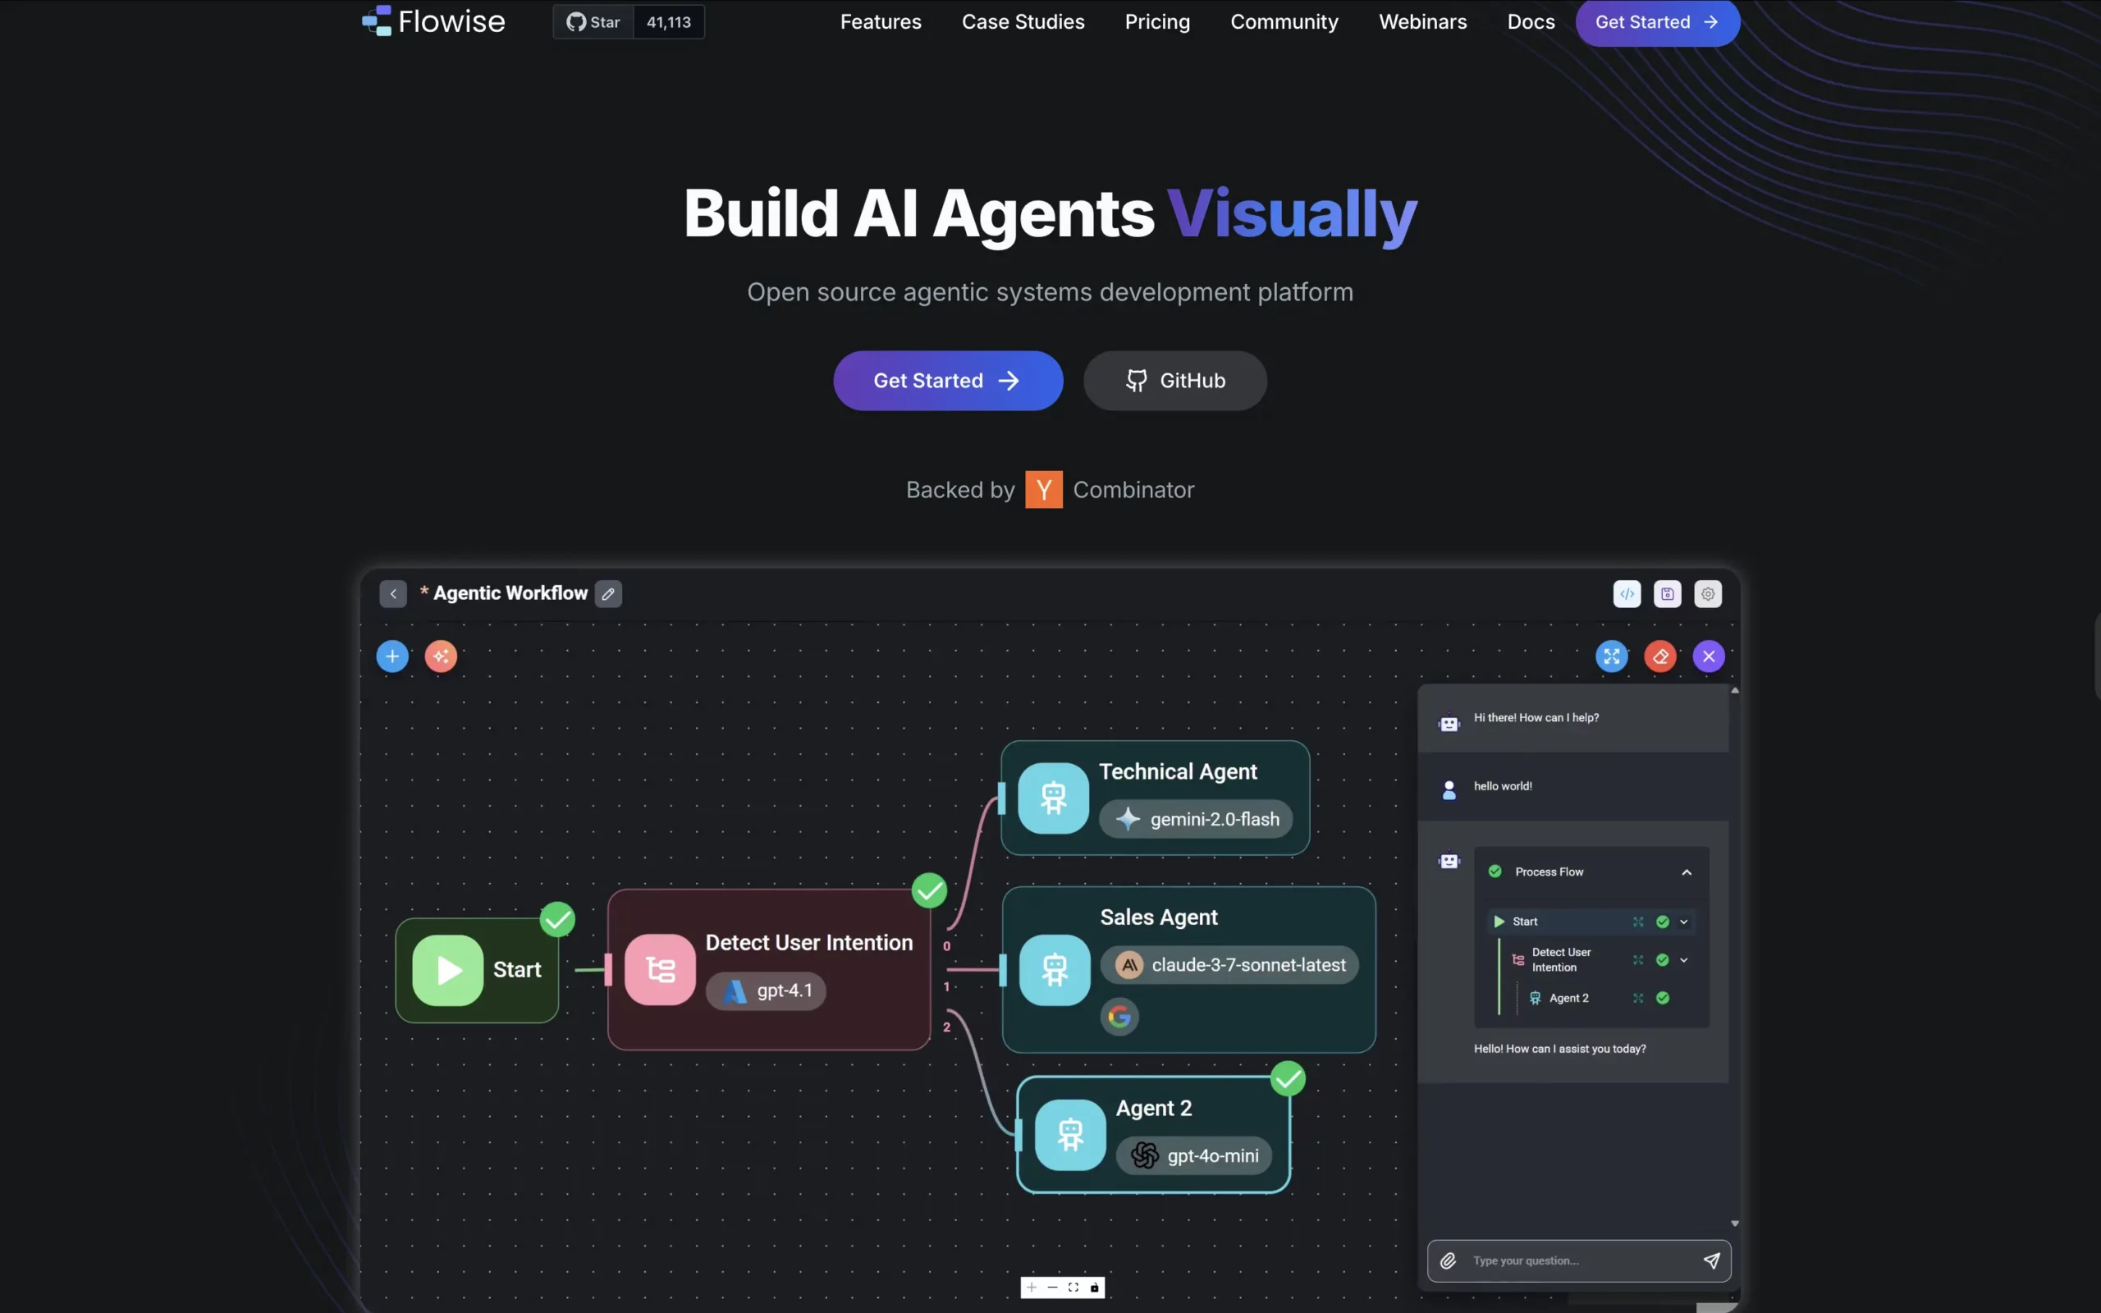Viewport: 2101px width, 1313px height.
Task: Click the red eraser clear-chat button
Action: click(x=1660, y=656)
